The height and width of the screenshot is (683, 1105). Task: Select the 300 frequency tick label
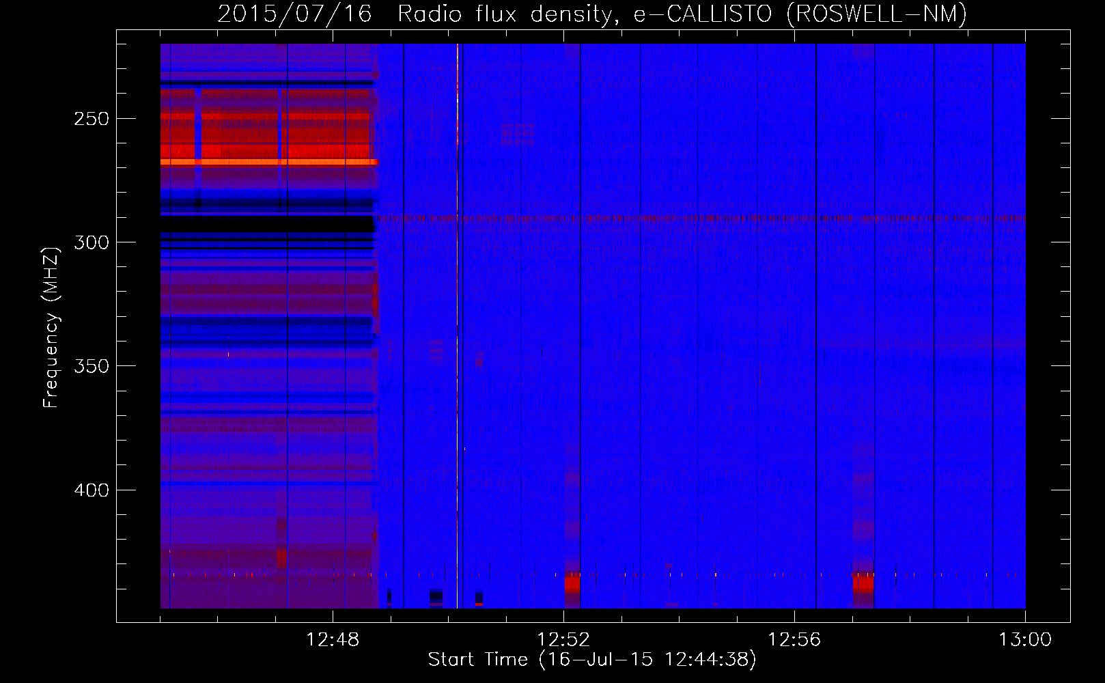coord(92,242)
